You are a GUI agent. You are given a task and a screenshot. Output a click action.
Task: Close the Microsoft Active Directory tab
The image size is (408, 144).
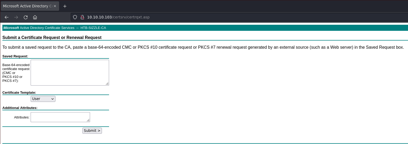(x=55, y=6)
